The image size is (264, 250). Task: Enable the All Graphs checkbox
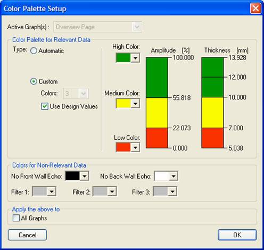(16, 218)
